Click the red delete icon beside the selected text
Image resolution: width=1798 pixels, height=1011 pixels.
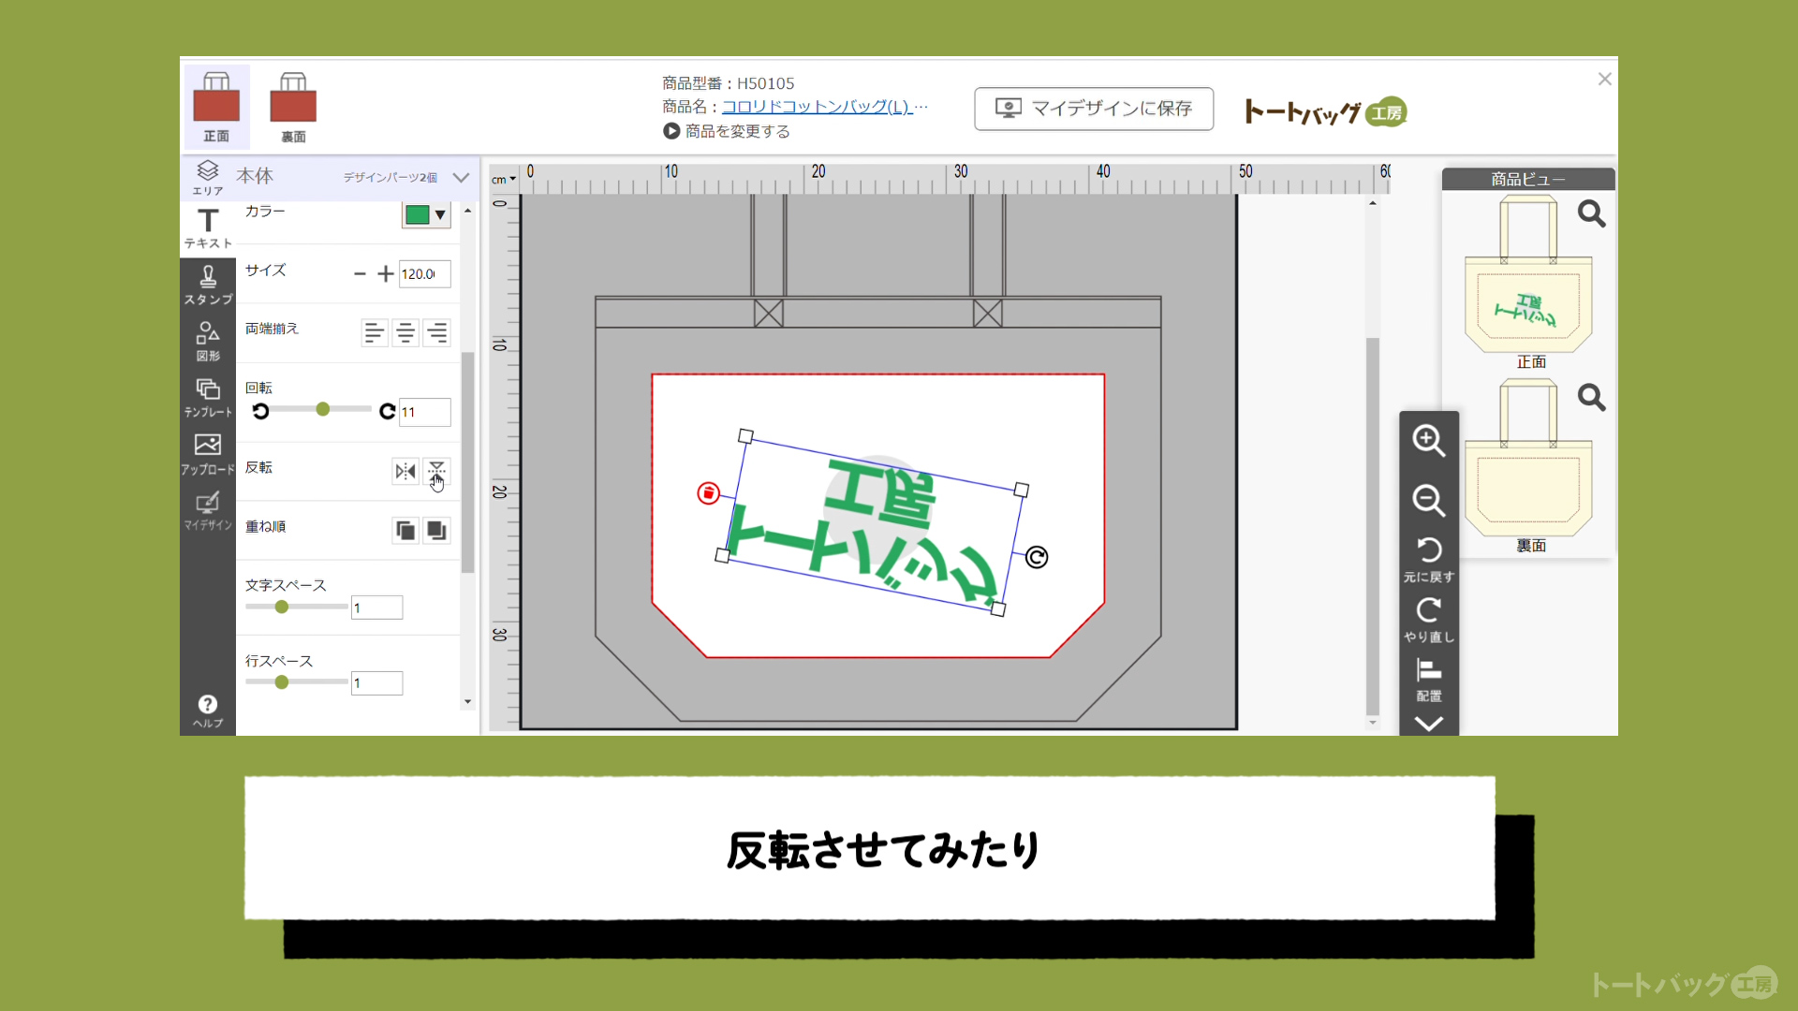[709, 492]
